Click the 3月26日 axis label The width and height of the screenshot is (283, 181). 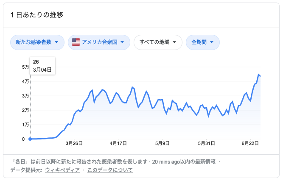(x=74, y=143)
